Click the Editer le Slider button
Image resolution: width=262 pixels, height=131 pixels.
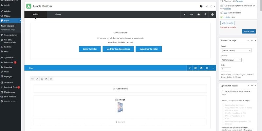click(90, 49)
